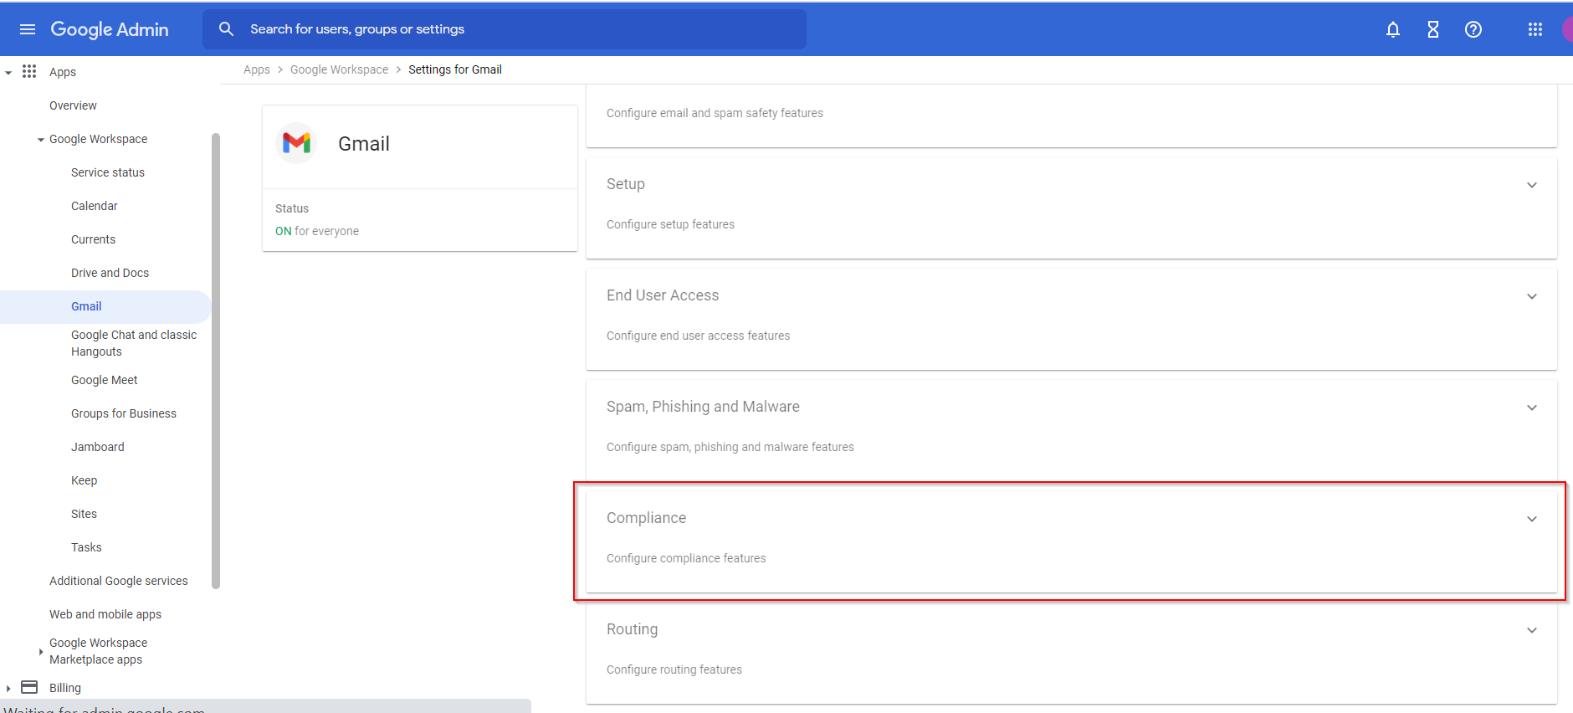This screenshot has height=713, width=1573.
Task: Open the hamburger main menu
Action: coord(28,29)
